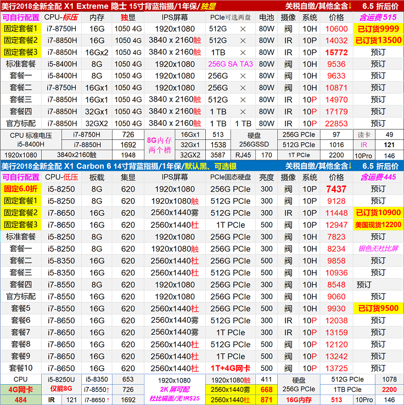
Task: Select the 固定6.0折 row label
Action: [21, 189]
